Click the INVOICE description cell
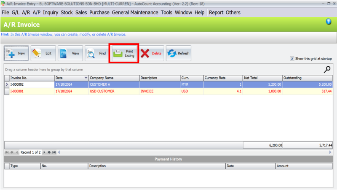The image size is (337, 190). pyautogui.click(x=160, y=91)
